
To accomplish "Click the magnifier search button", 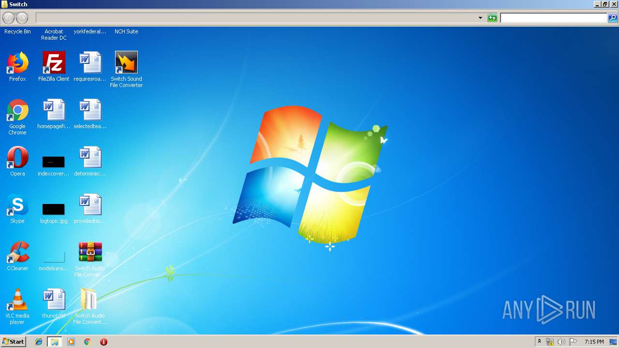I will click(612, 18).
